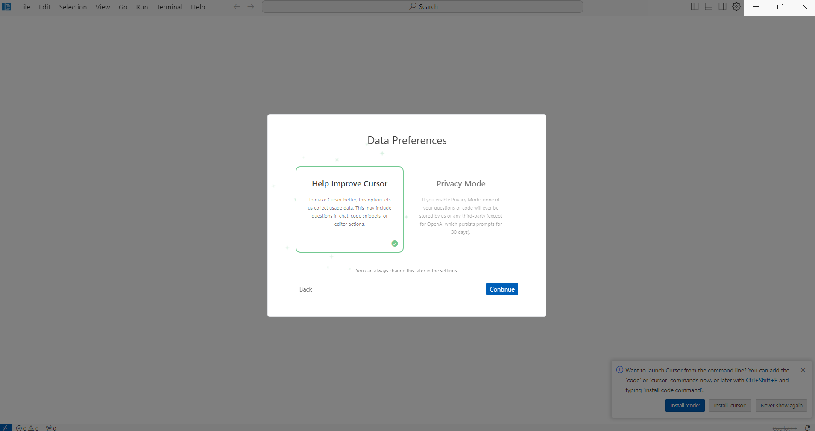815x431 pixels.
Task: Toggle the primary sidebar layout icon
Action: click(695, 7)
